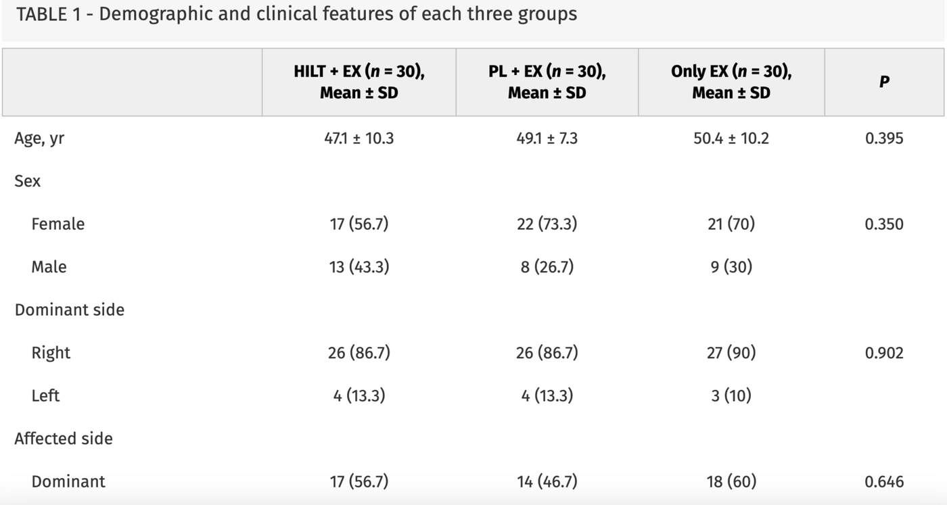
Task: Click the Affected side row label
Action: 64,438
